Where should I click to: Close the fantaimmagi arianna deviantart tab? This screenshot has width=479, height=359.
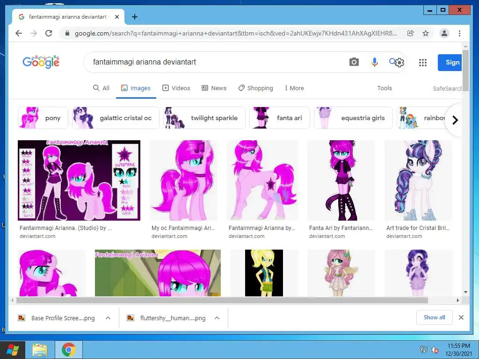click(116, 17)
